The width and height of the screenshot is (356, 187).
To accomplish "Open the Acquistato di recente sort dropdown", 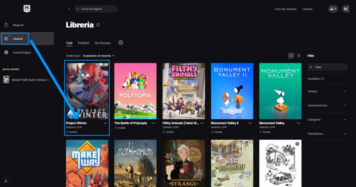I will coord(99,56).
